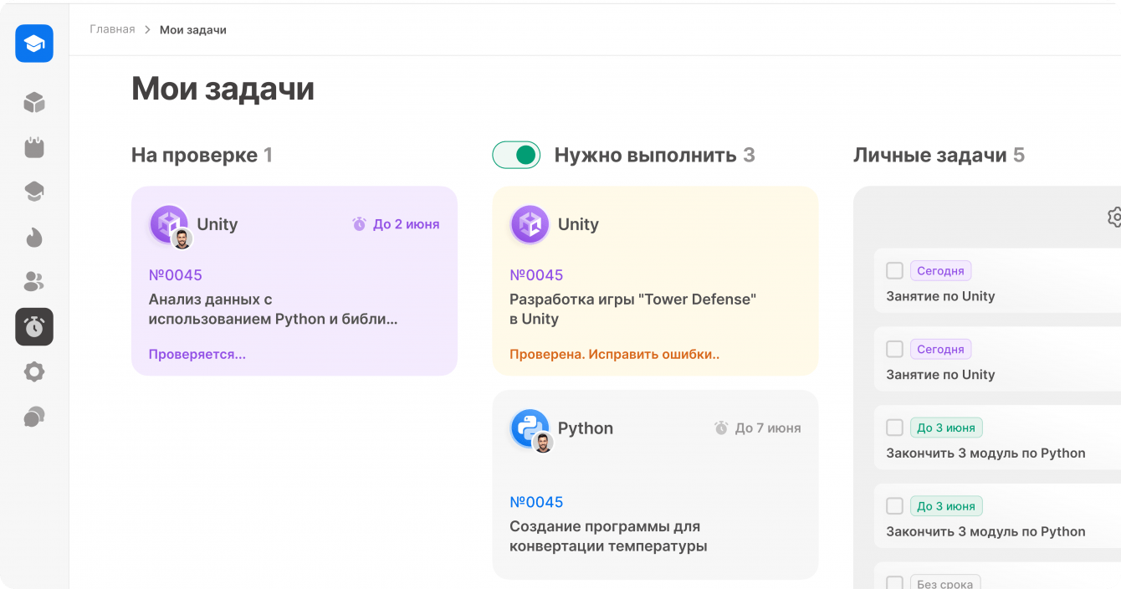Image resolution: width=1121 pixels, height=589 pixels.
Task: Click the graduation cap app logo
Action: coord(34,44)
